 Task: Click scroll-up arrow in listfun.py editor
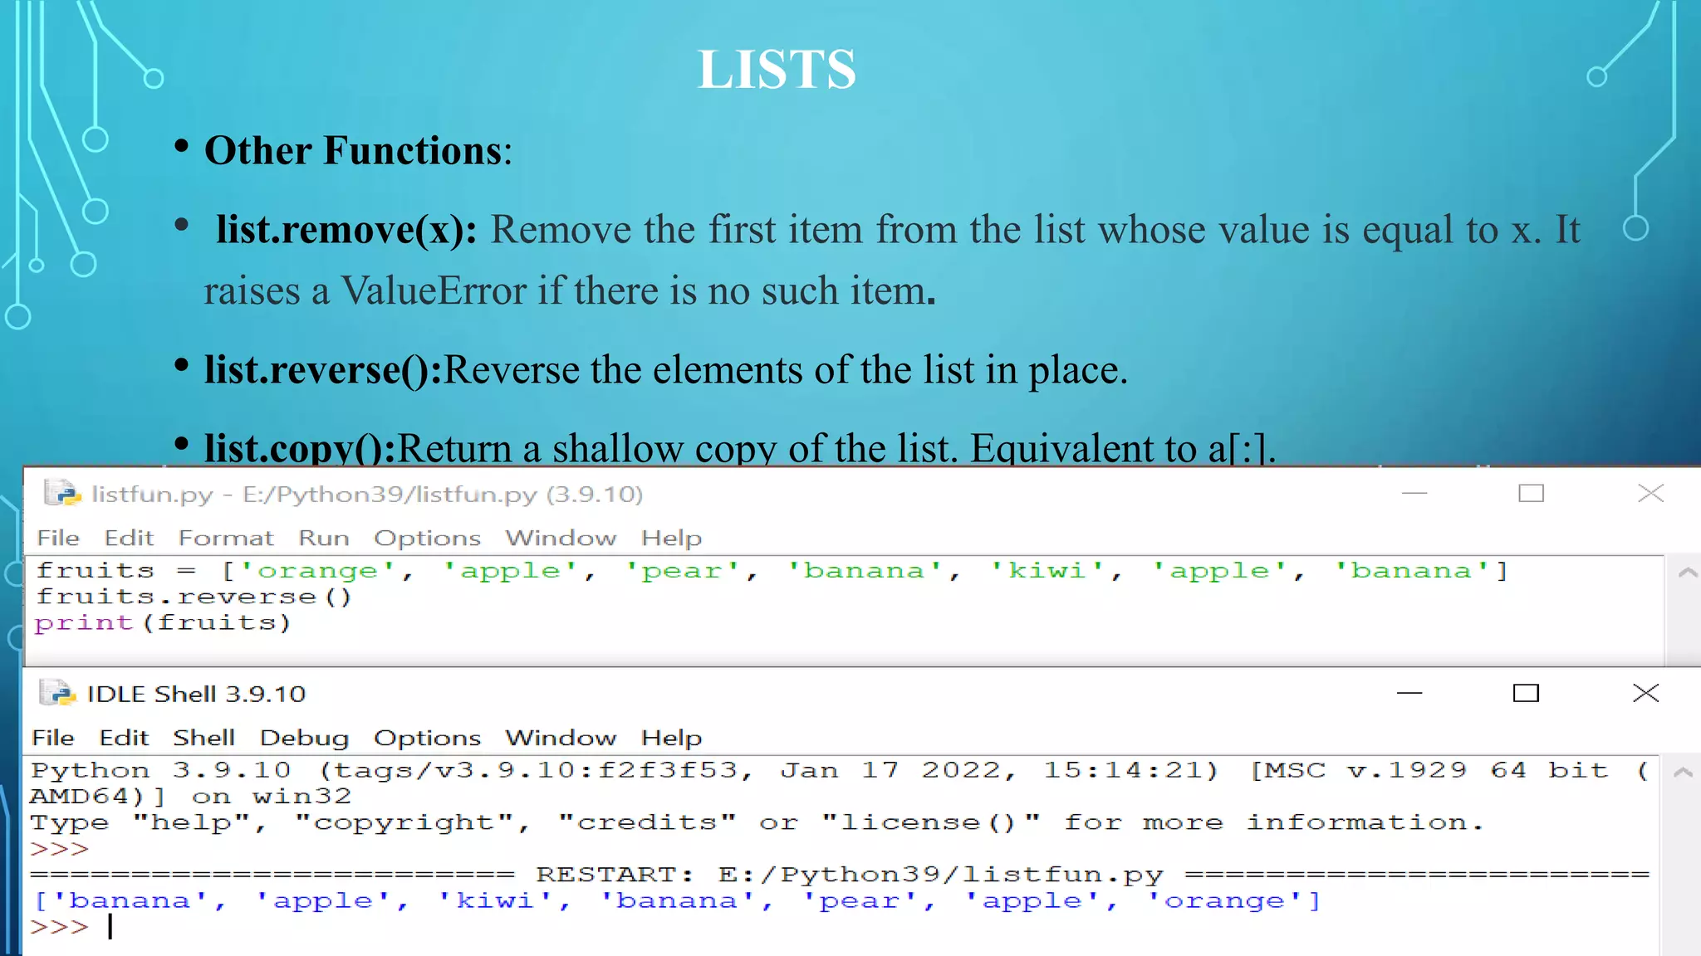(x=1686, y=573)
